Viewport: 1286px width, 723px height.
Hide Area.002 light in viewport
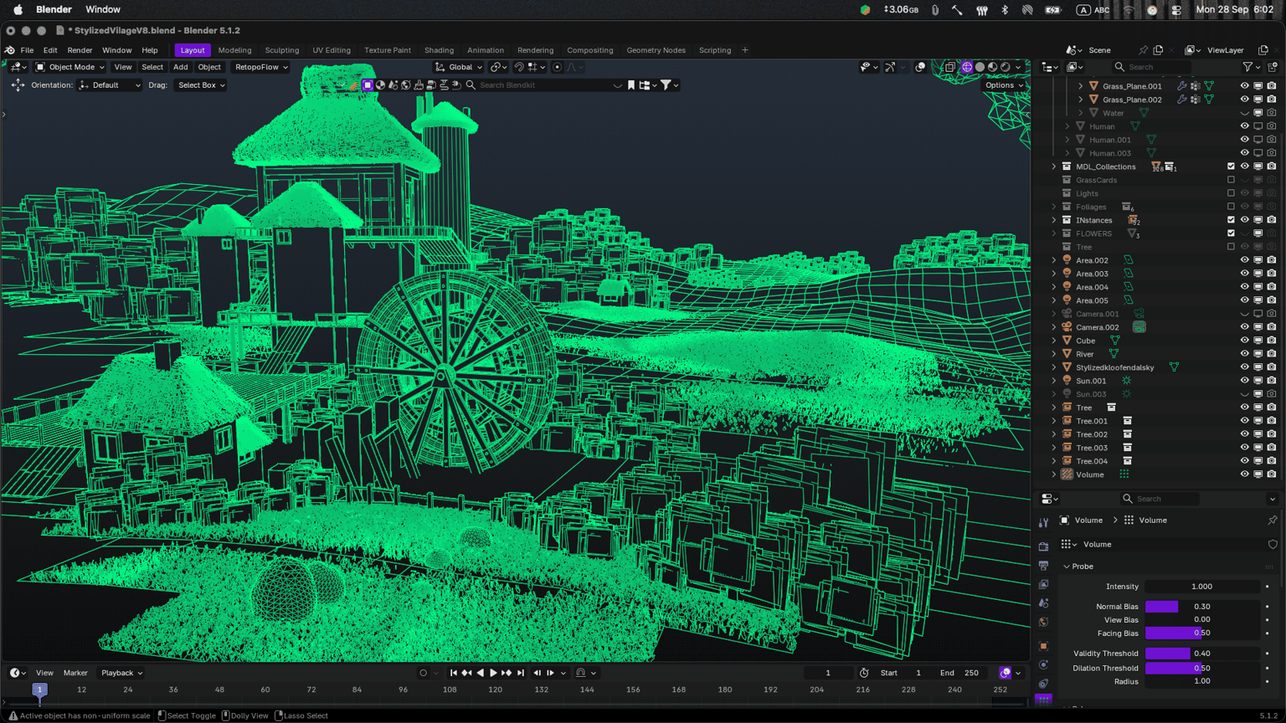point(1244,260)
